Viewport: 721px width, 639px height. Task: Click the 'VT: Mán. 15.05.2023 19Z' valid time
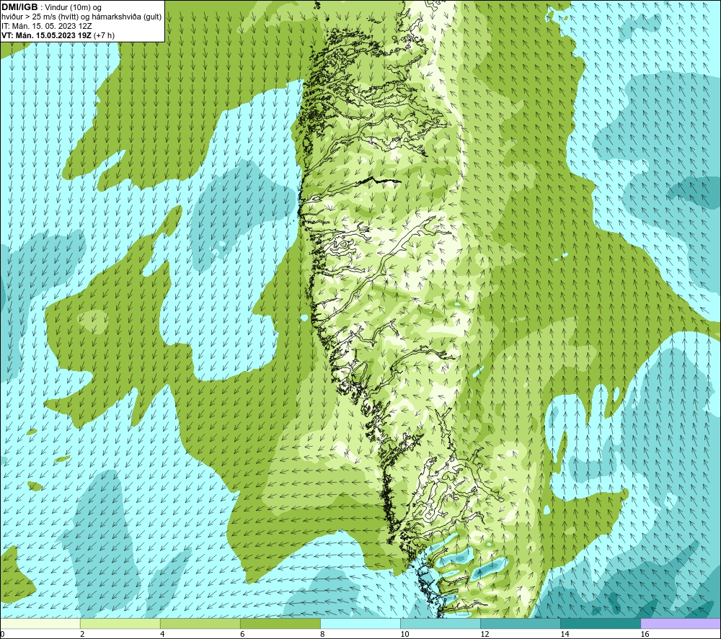[46, 35]
